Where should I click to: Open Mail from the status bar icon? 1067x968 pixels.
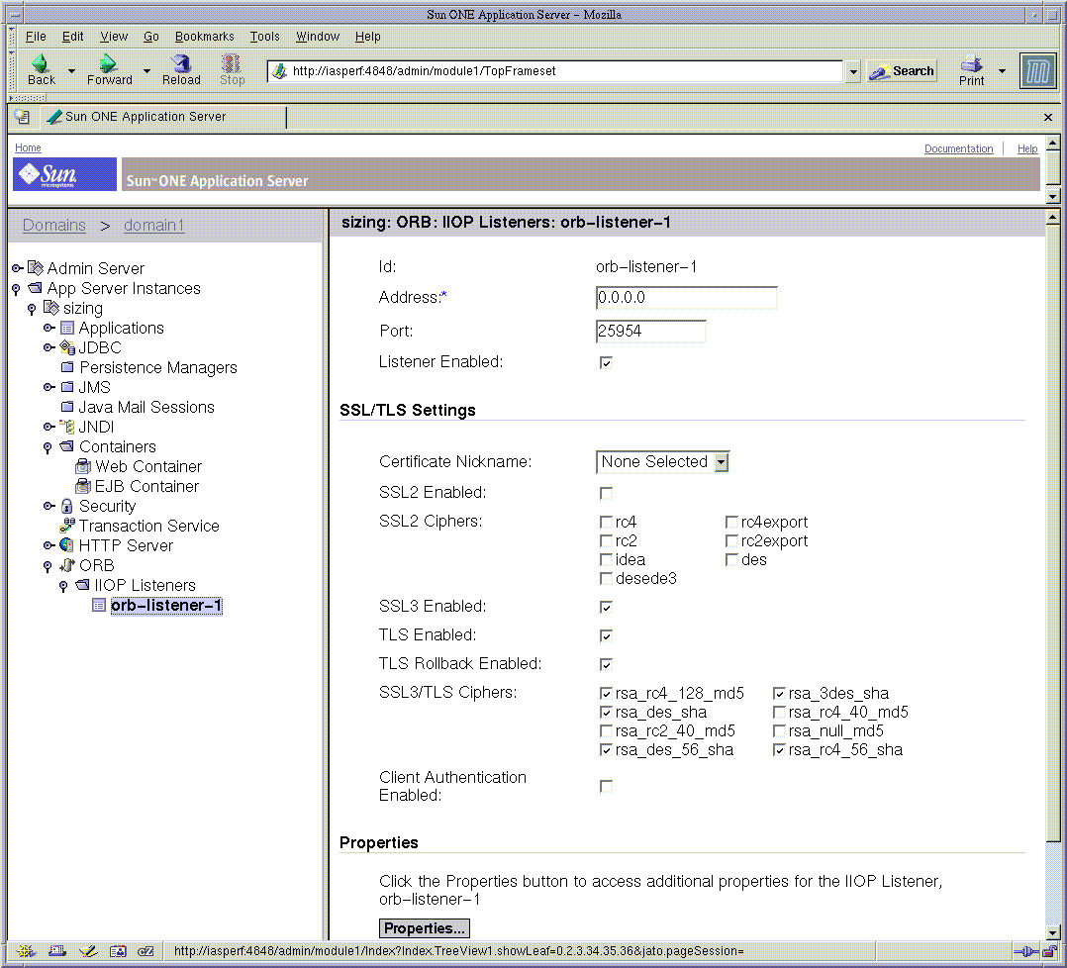coord(57,951)
